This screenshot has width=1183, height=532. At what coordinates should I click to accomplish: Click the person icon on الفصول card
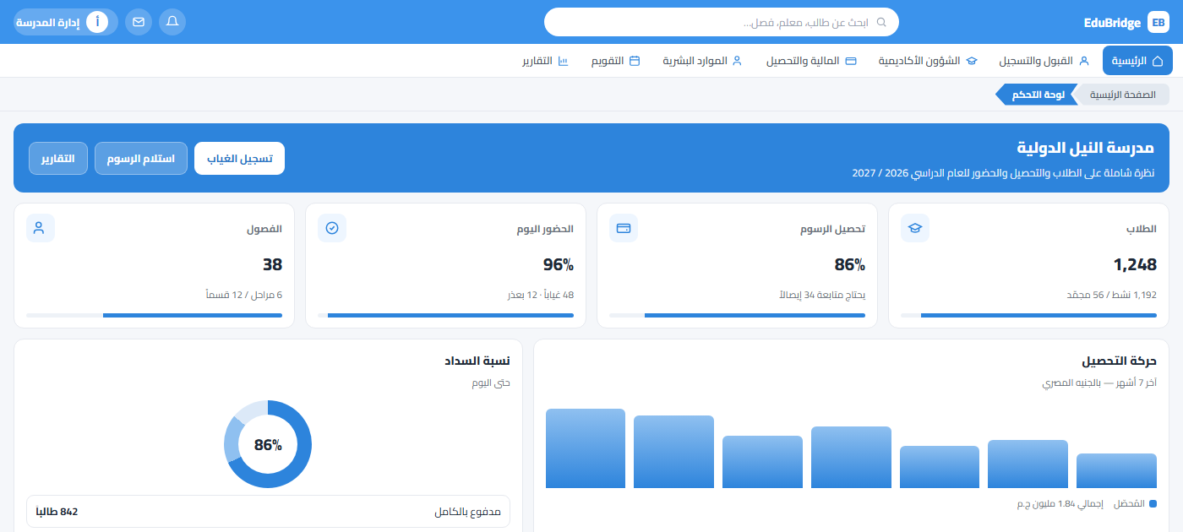[41, 228]
